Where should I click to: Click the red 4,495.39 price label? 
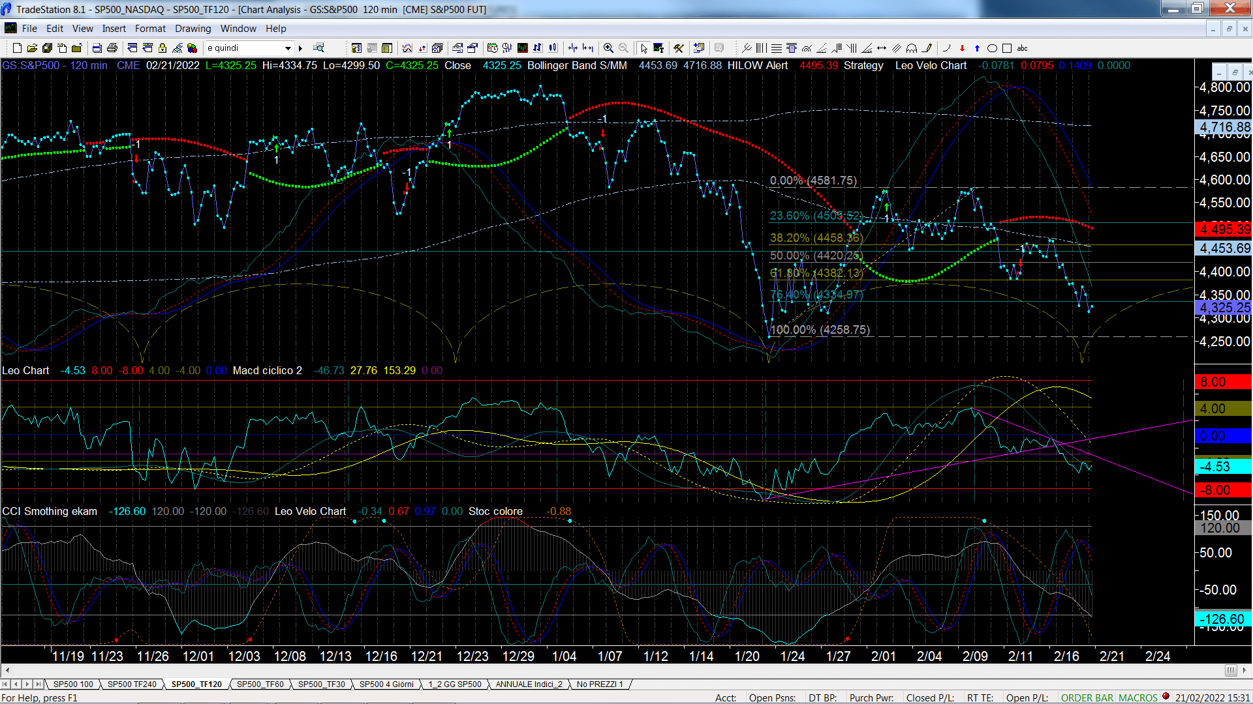coord(1225,229)
